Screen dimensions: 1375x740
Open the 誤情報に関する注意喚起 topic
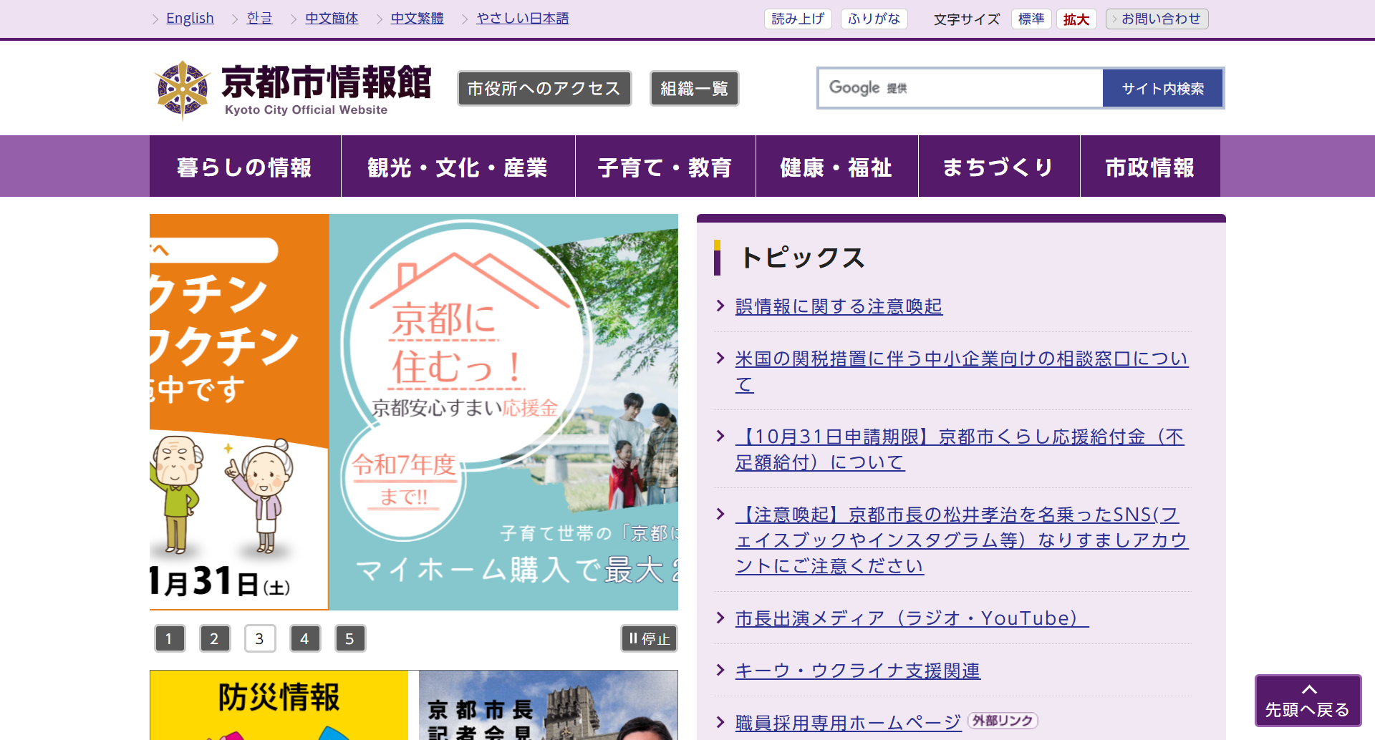point(839,306)
